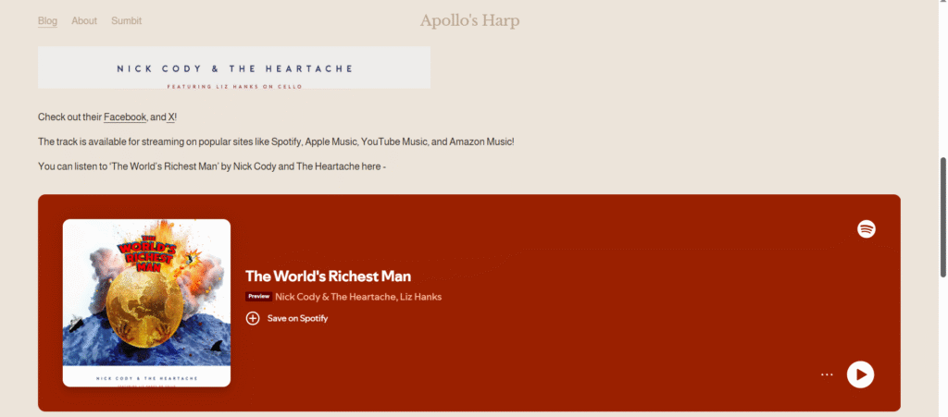Go to the About page
The height and width of the screenshot is (417, 948).
point(84,20)
